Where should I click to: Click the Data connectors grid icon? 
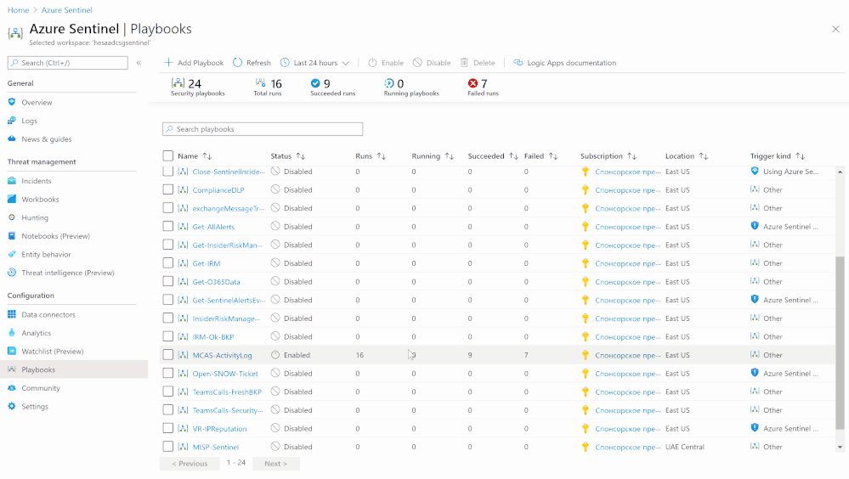[12, 314]
